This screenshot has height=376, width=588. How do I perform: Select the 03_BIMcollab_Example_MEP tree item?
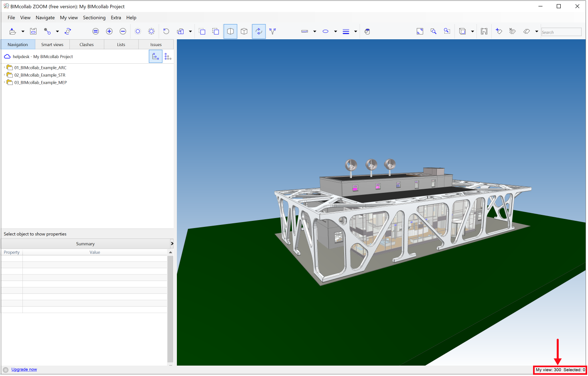(x=41, y=83)
